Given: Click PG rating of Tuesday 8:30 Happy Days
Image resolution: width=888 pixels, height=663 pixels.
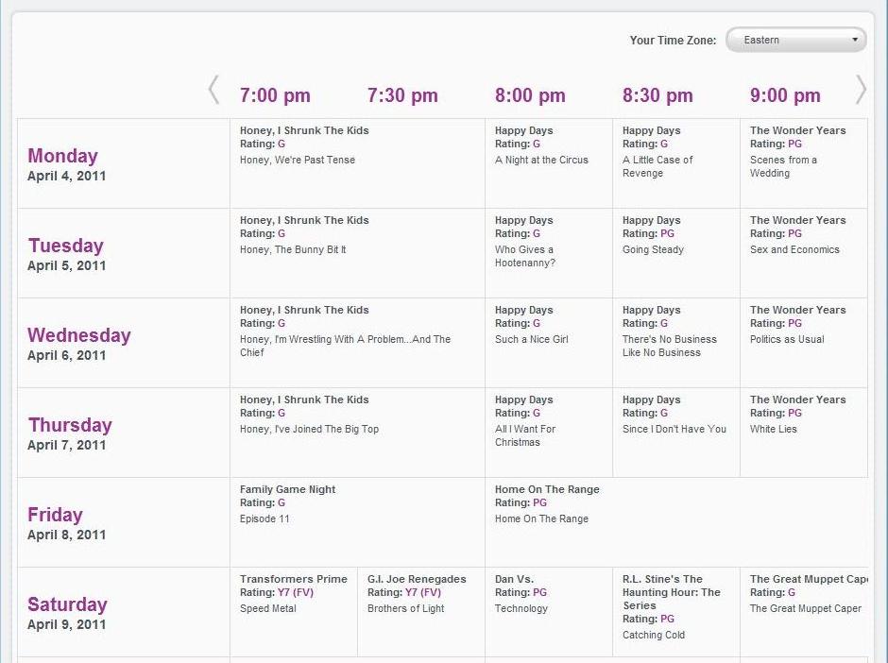Looking at the screenshot, I should (x=667, y=234).
